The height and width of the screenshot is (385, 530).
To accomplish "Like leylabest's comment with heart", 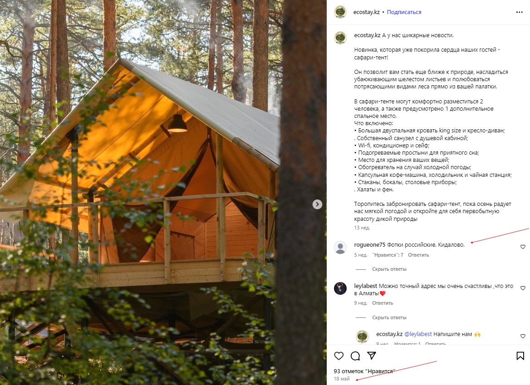I will [x=523, y=288].
